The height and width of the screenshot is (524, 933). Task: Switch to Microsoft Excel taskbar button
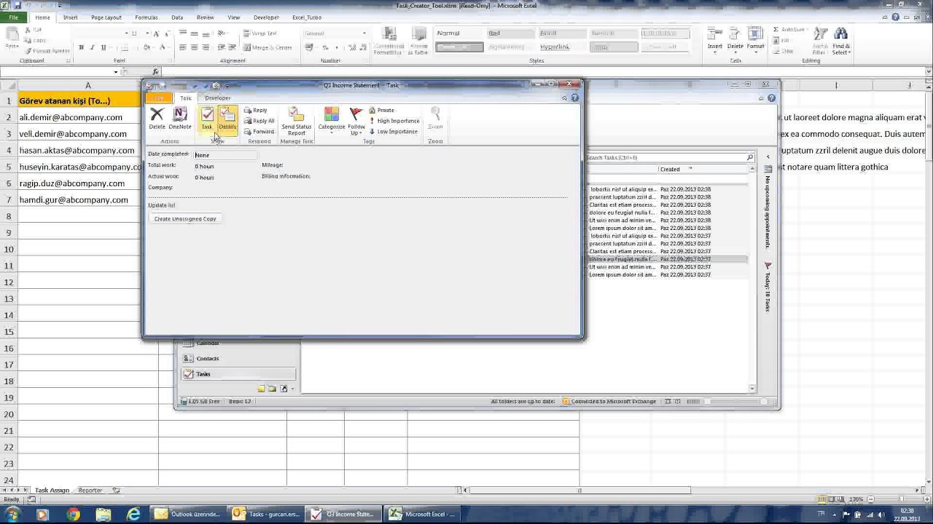pyautogui.click(x=422, y=515)
